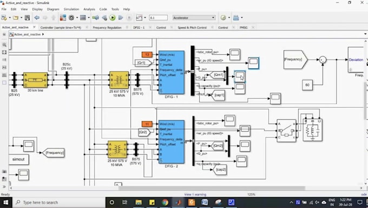This screenshot has height=208, width=368.
Task: Open Chrome from the taskbar
Action: [x=165, y=203]
